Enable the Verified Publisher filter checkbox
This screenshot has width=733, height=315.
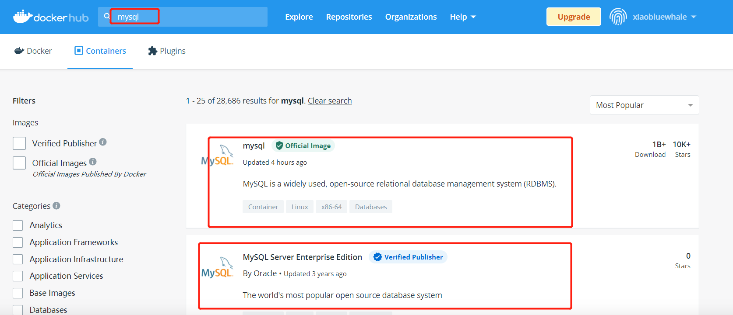[x=19, y=143]
